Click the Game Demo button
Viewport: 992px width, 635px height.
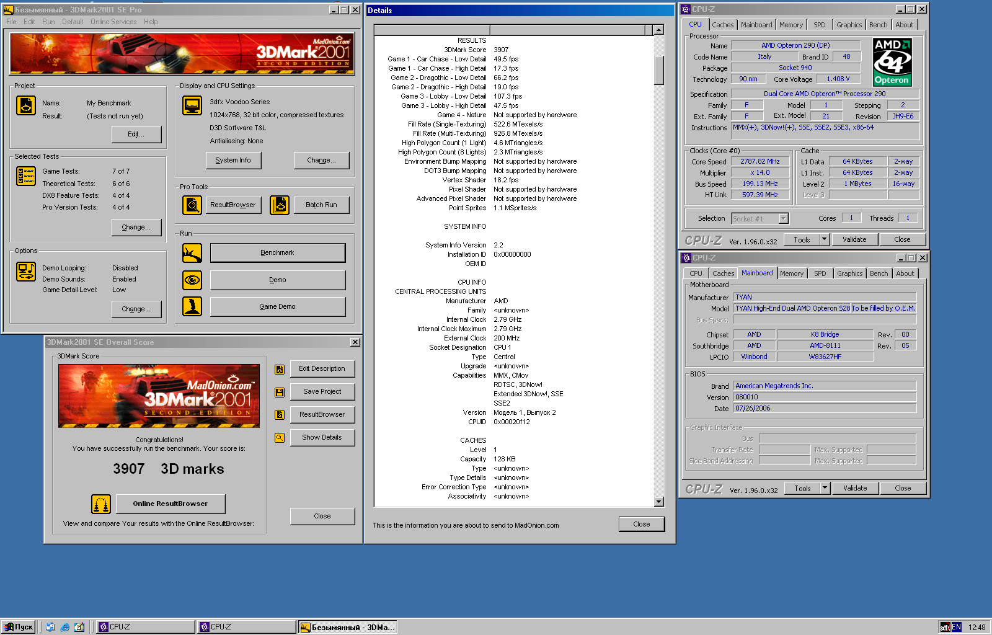(x=278, y=306)
